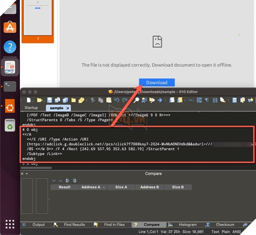256x235 pixels.
Task: Click the Redo arrow icon
Action: (x=125, y=100)
